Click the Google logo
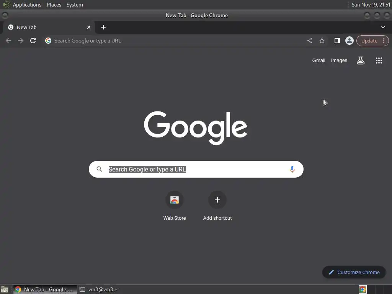Screen dimensions: 392x294 [196, 128]
